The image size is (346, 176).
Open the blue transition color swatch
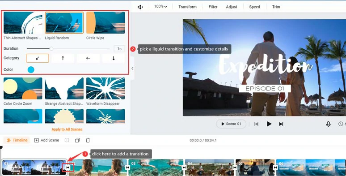click(31, 70)
